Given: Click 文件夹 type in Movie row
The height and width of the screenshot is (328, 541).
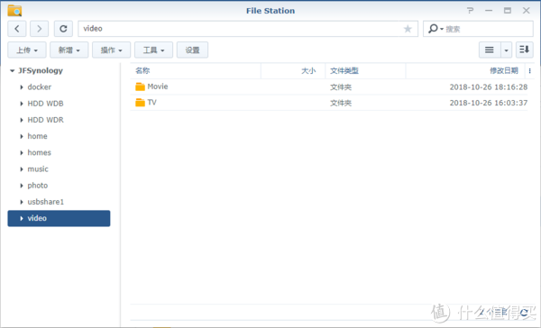Looking at the screenshot, I should pos(341,87).
